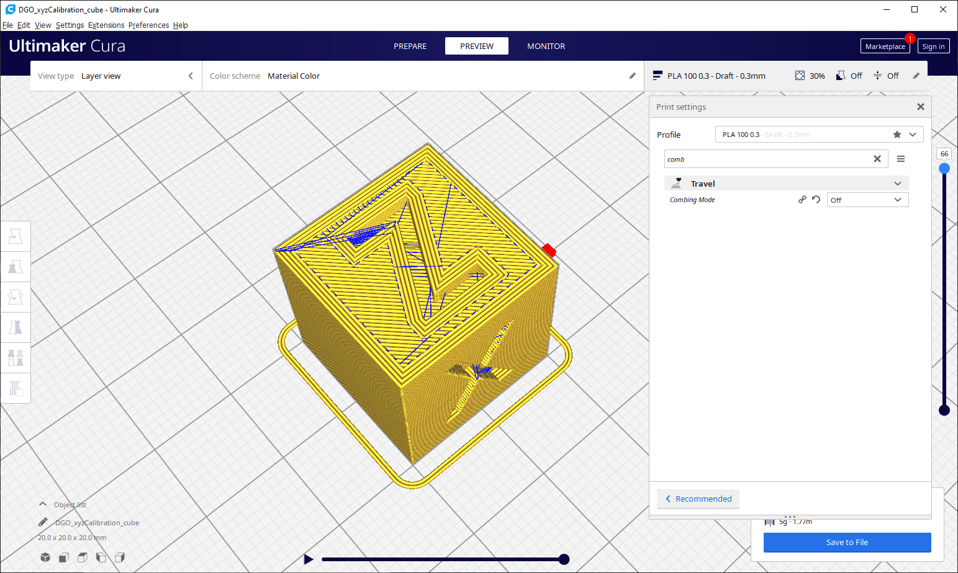Close the Print settings panel

pos(921,107)
